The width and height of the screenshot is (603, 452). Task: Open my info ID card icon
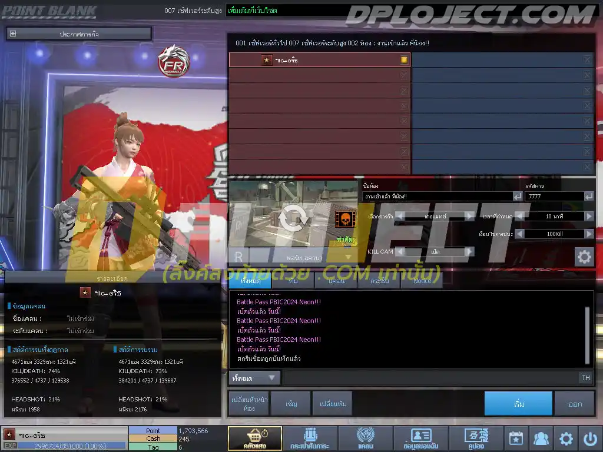pos(420,438)
